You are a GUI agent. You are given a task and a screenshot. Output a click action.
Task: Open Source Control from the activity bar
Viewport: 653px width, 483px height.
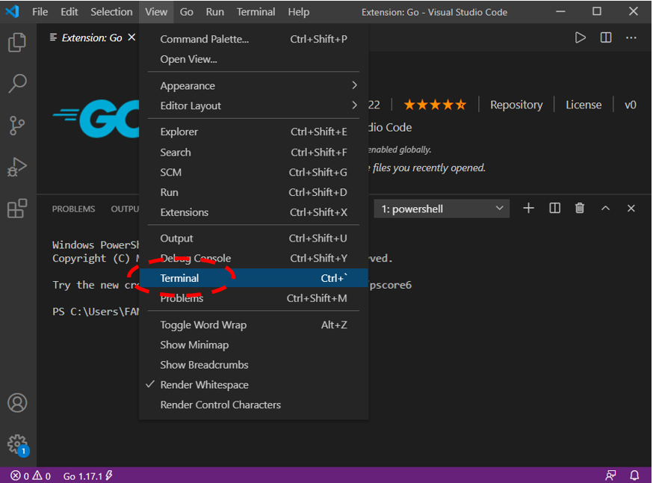tap(17, 126)
